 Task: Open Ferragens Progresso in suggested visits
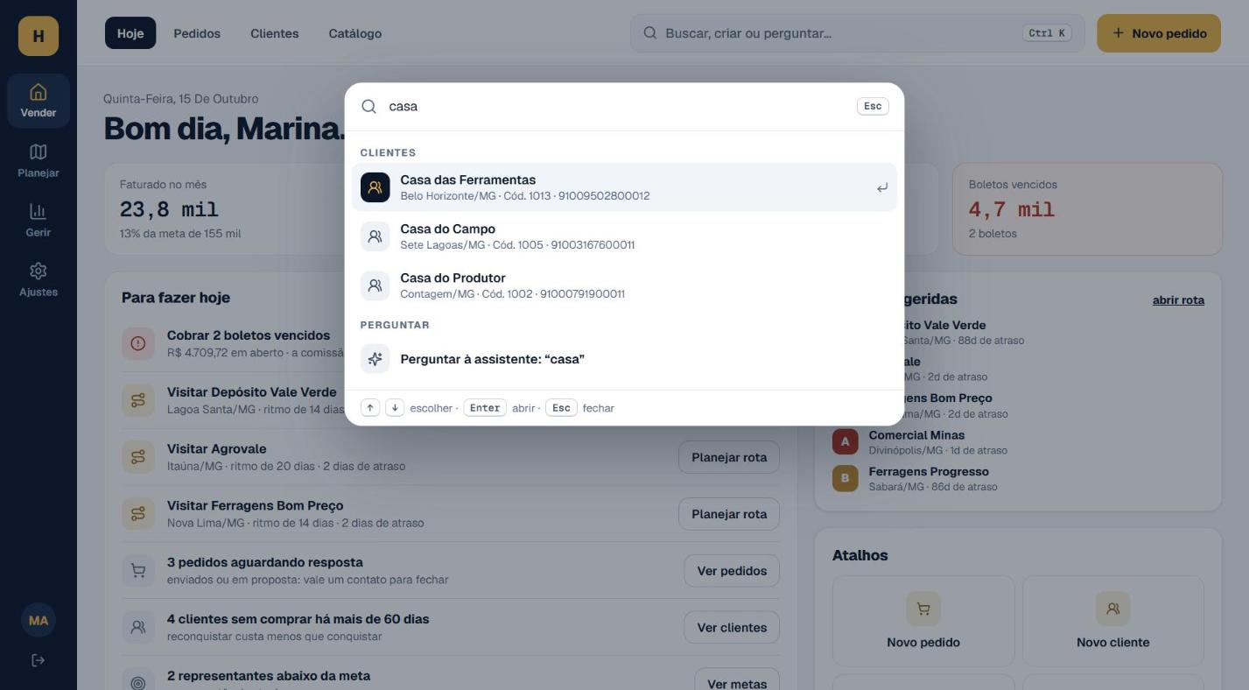1018,478
